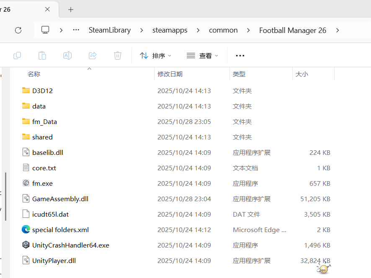The height and width of the screenshot is (278, 371).
Task: Click the SteamLibrary breadcrumb link
Action: coord(110,30)
